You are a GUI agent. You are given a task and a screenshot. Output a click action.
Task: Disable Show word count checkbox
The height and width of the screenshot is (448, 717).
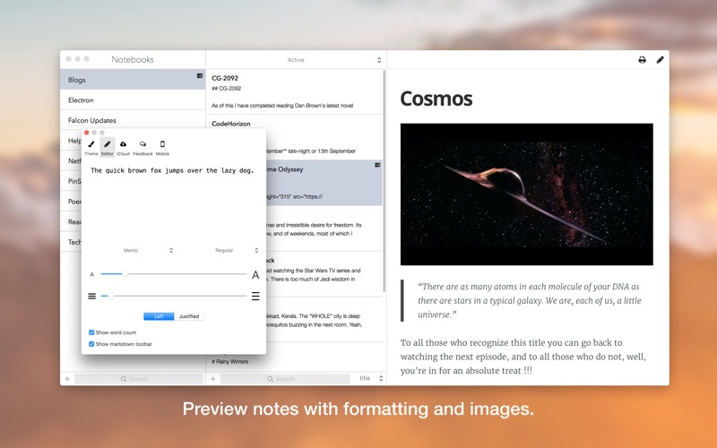[x=91, y=332]
